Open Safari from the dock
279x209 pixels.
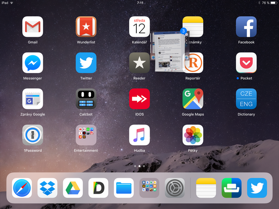(x=22, y=188)
